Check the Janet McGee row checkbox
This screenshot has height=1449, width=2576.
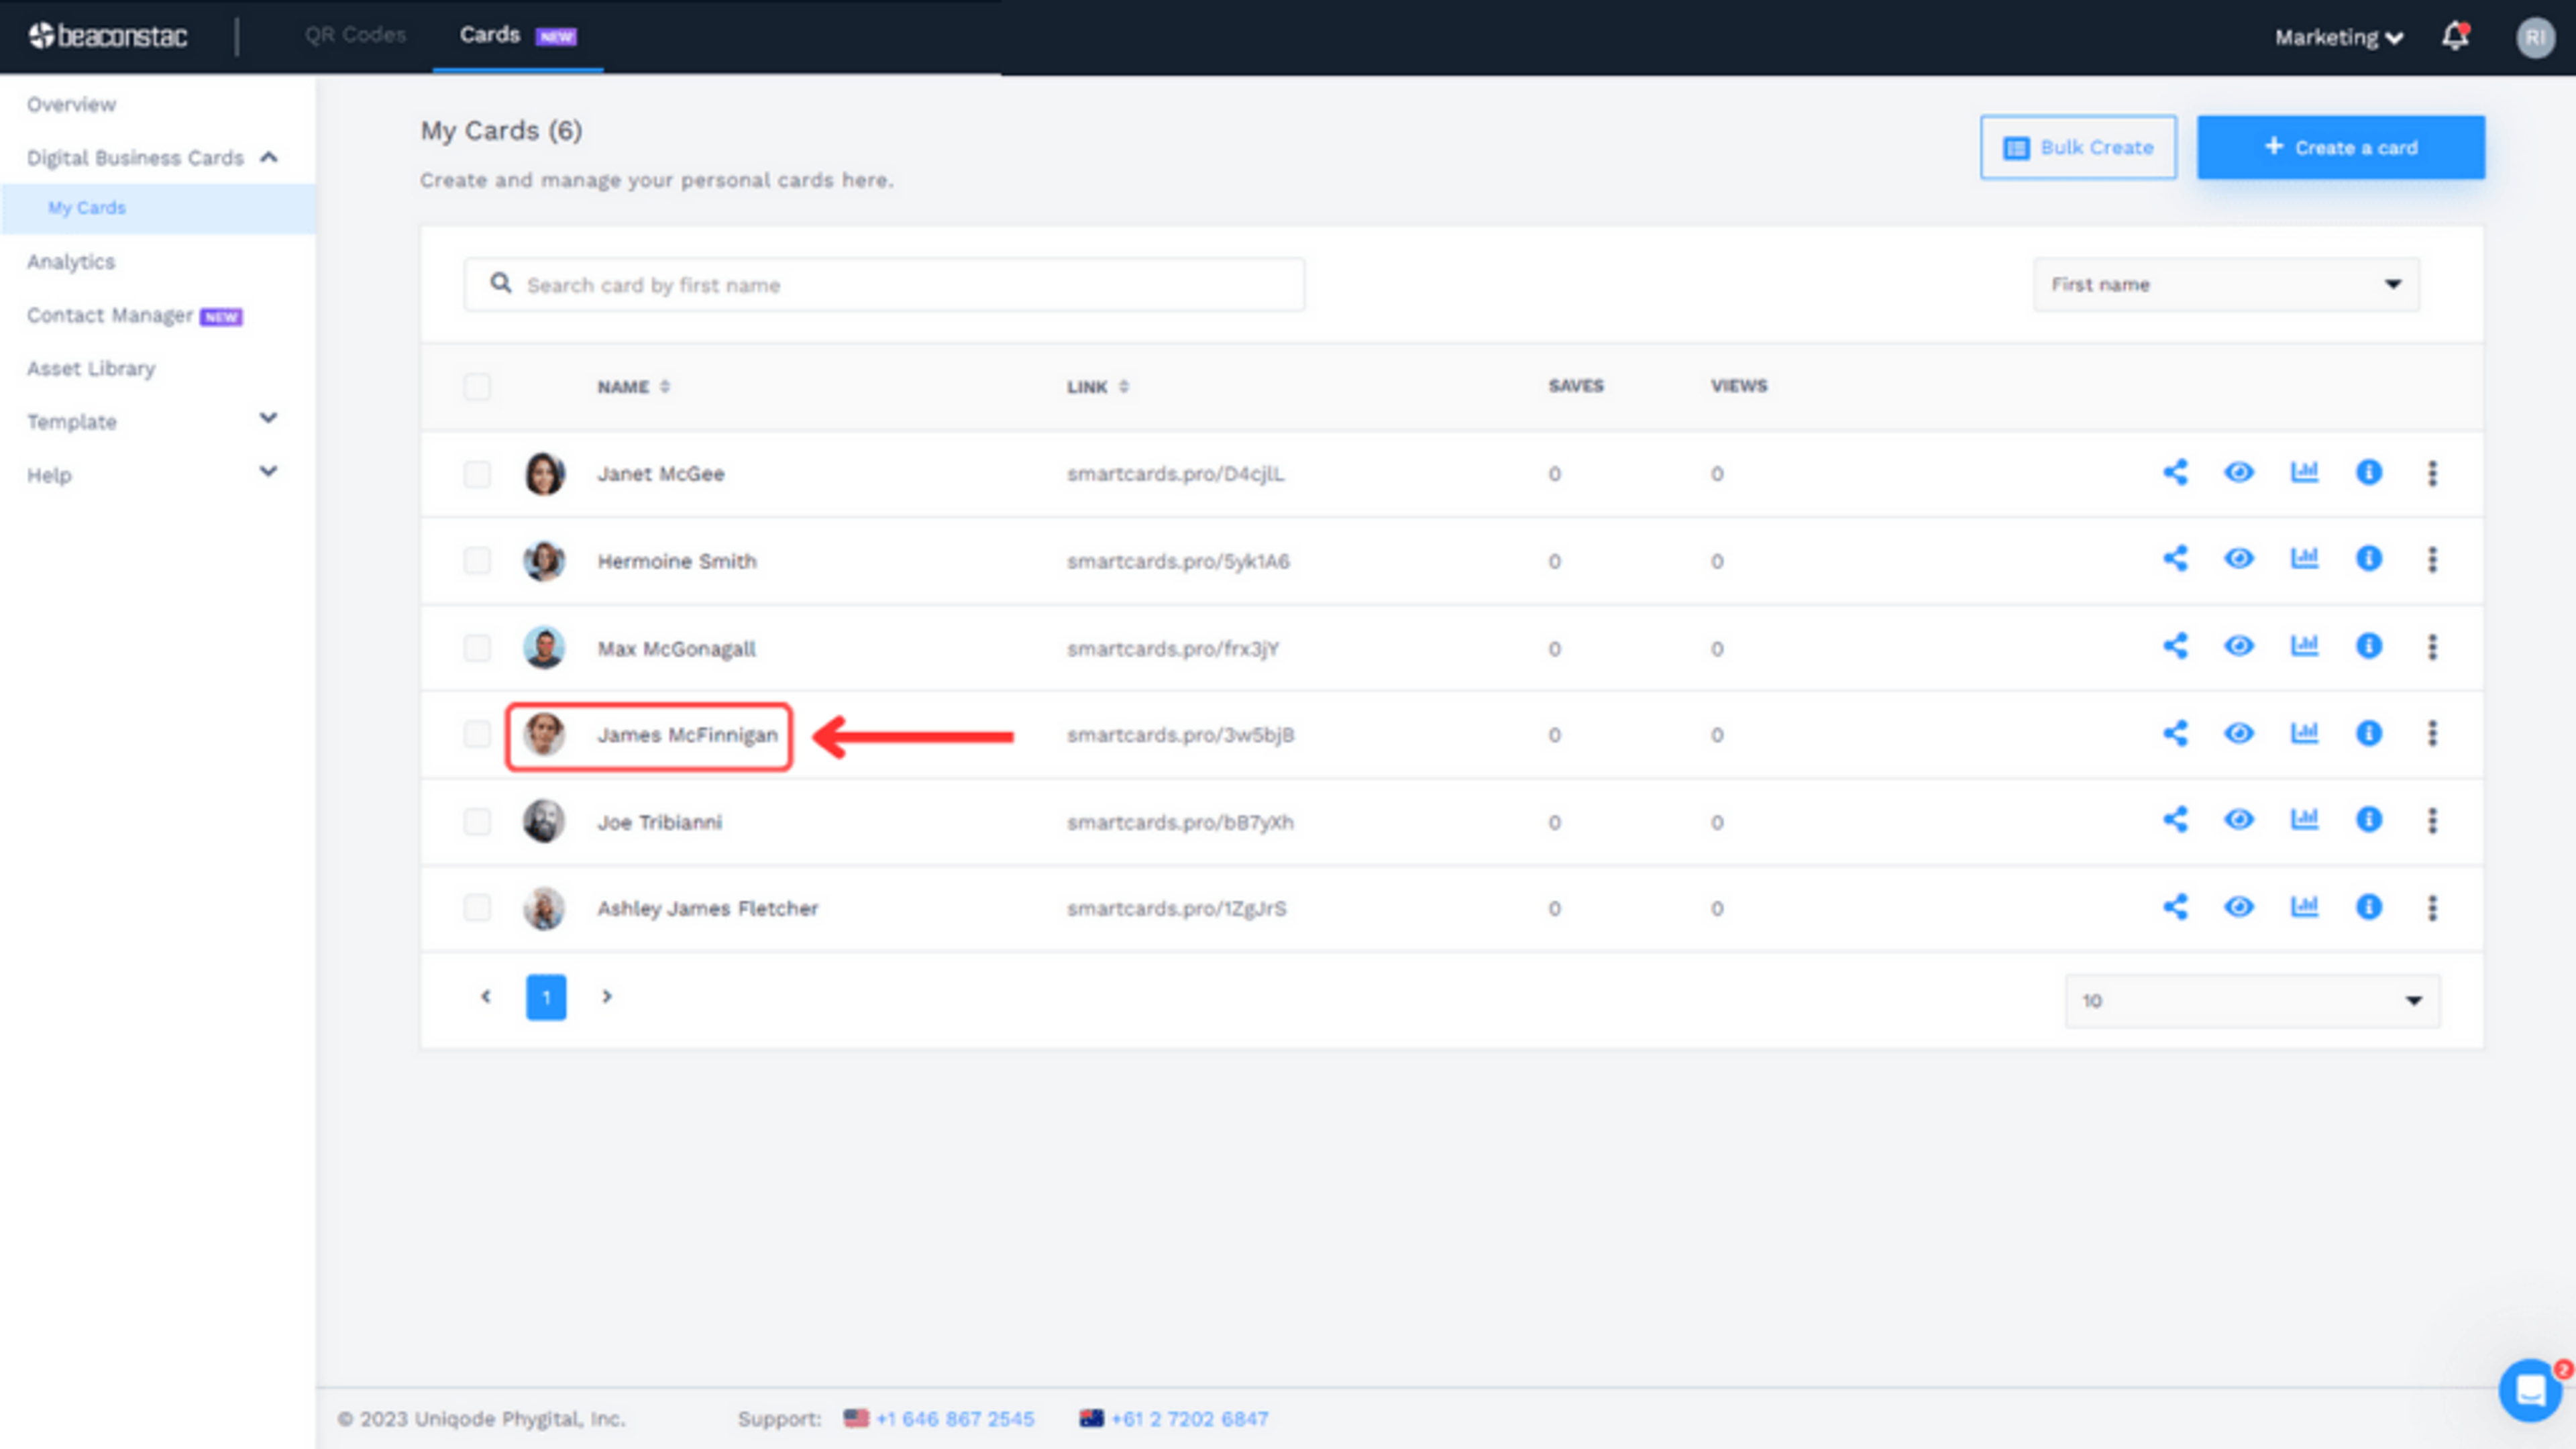click(x=477, y=474)
